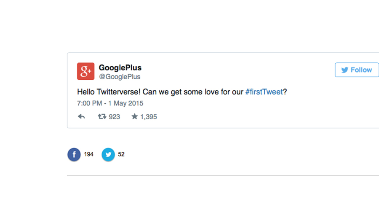Click the 923 retweet count
Screen dimensions: 379x215
point(114,117)
